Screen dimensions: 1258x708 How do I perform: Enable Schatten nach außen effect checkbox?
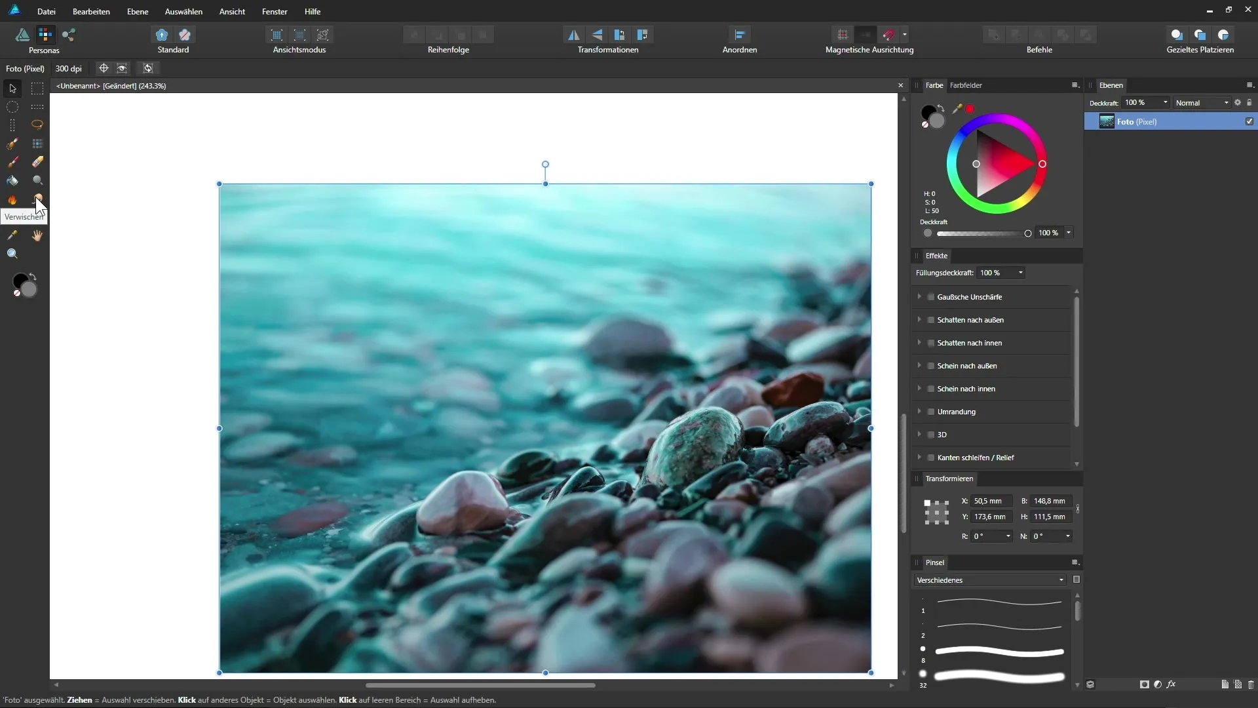click(931, 320)
